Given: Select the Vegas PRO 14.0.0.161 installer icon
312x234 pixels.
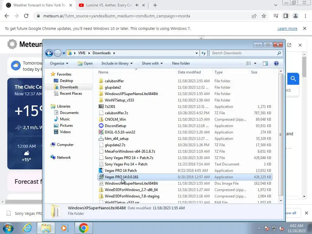Looking at the screenshot, I should click(101, 177).
